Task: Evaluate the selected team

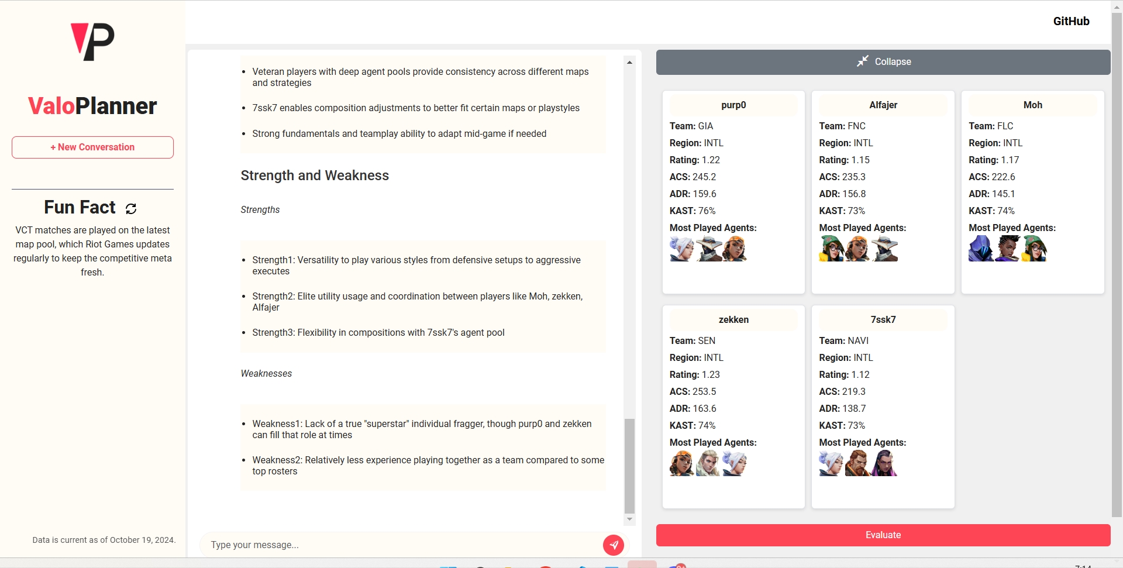Action: [x=883, y=535]
